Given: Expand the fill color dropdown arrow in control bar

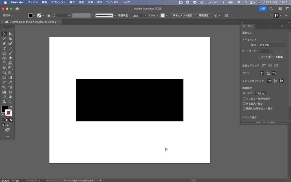Looking at the screenshot, I should coord(34,15).
